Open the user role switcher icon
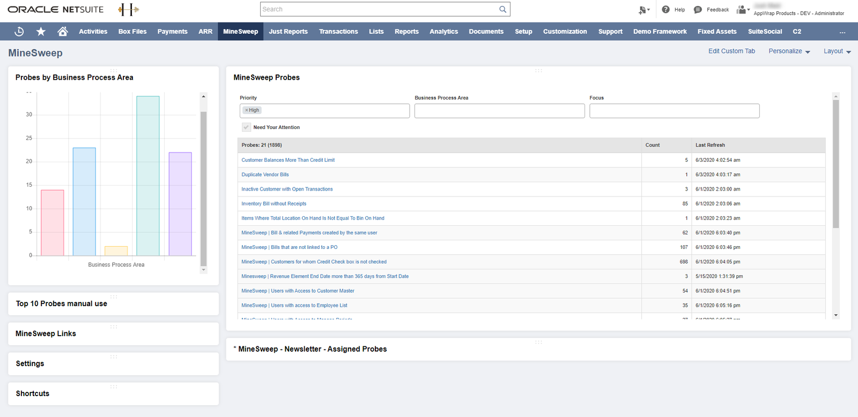Screen dimensions: 858x417 [x=743, y=10]
